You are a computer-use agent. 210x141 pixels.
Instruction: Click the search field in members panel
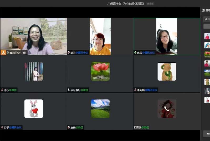click(x=207, y=19)
